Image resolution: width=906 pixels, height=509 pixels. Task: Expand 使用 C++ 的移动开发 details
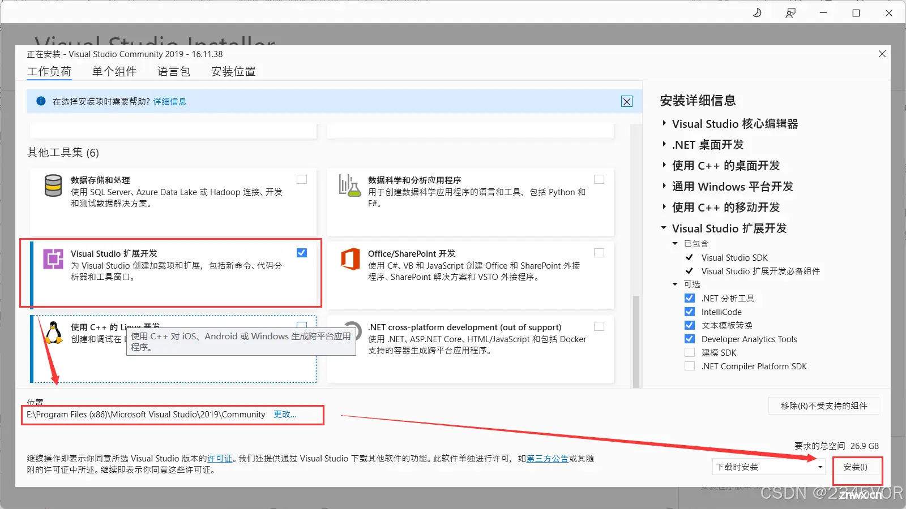664,207
